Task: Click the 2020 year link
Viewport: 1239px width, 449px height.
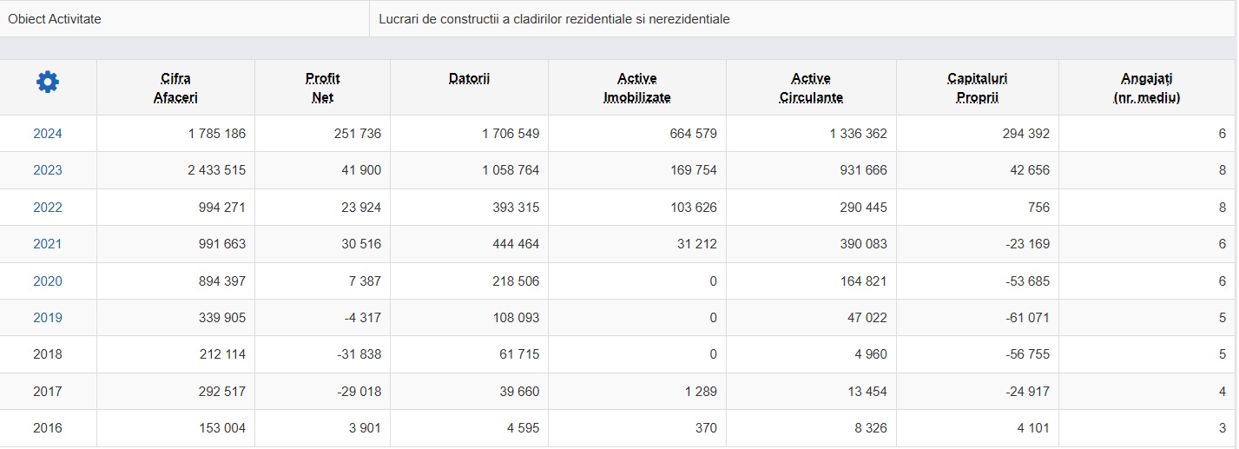Action: tap(48, 281)
